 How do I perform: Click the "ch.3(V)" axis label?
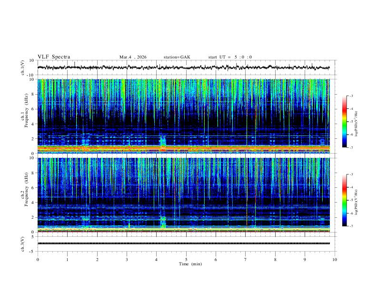pos(23,244)
